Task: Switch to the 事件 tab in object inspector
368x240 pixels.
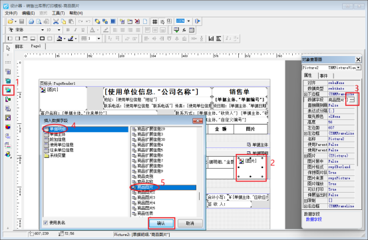Action: [323, 76]
